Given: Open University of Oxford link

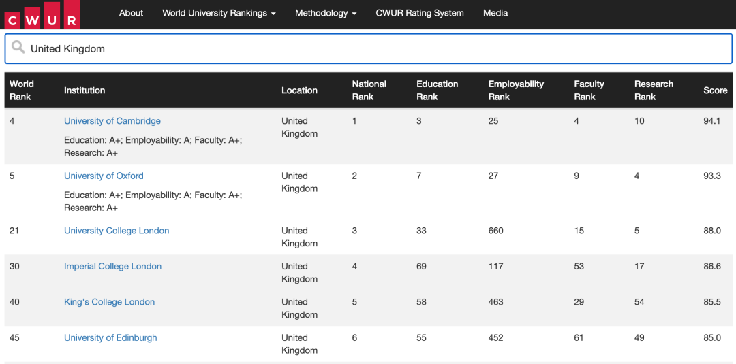Looking at the screenshot, I should point(104,176).
